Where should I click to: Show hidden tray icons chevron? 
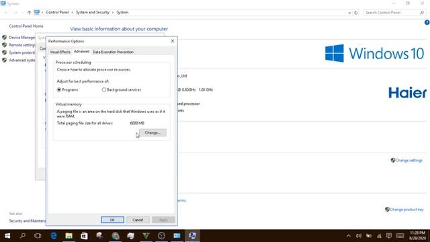pos(348,236)
